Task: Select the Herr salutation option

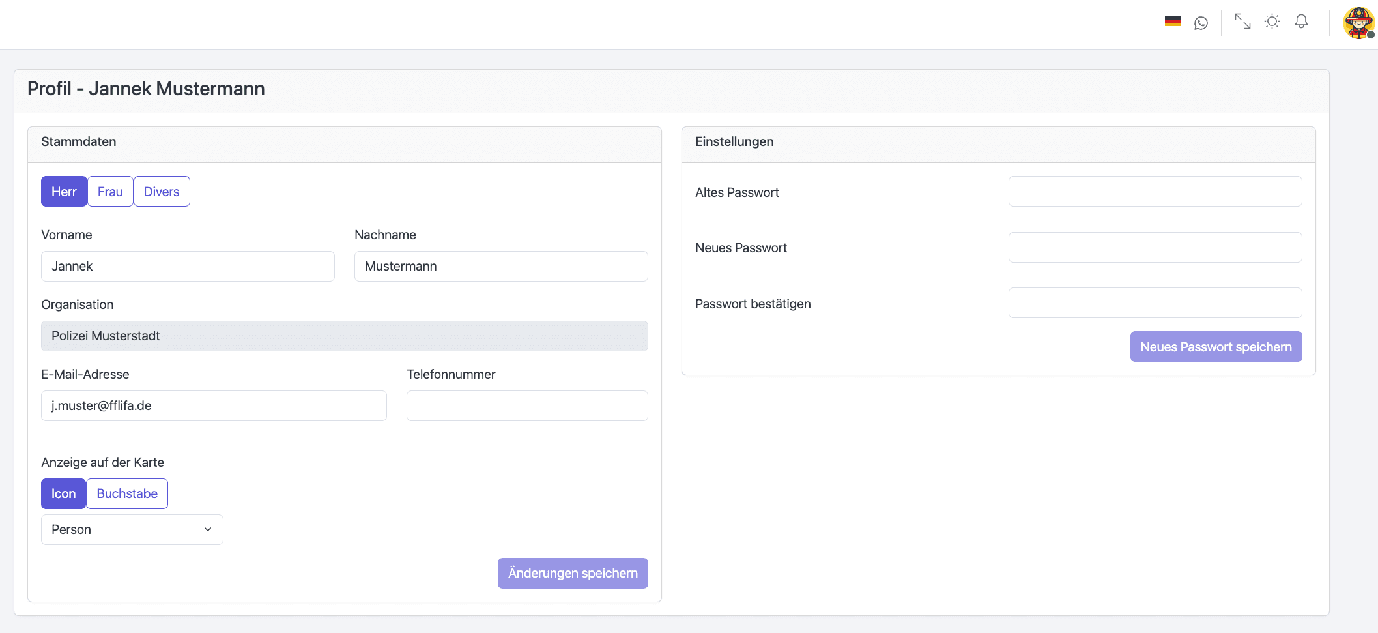Action: click(x=64, y=192)
